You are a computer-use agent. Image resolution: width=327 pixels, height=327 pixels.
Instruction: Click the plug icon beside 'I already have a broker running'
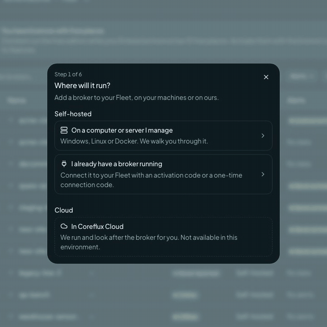[64, 163]
